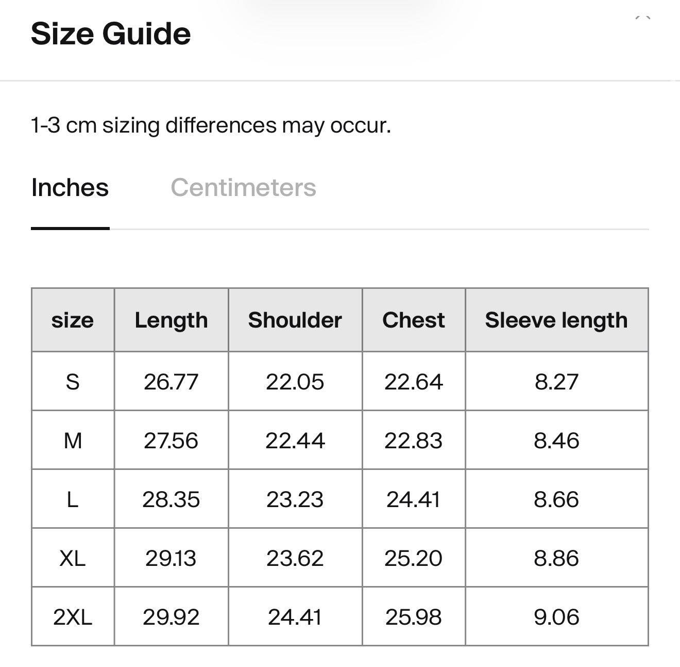Click the 22.83 chest value

(414, 441)
